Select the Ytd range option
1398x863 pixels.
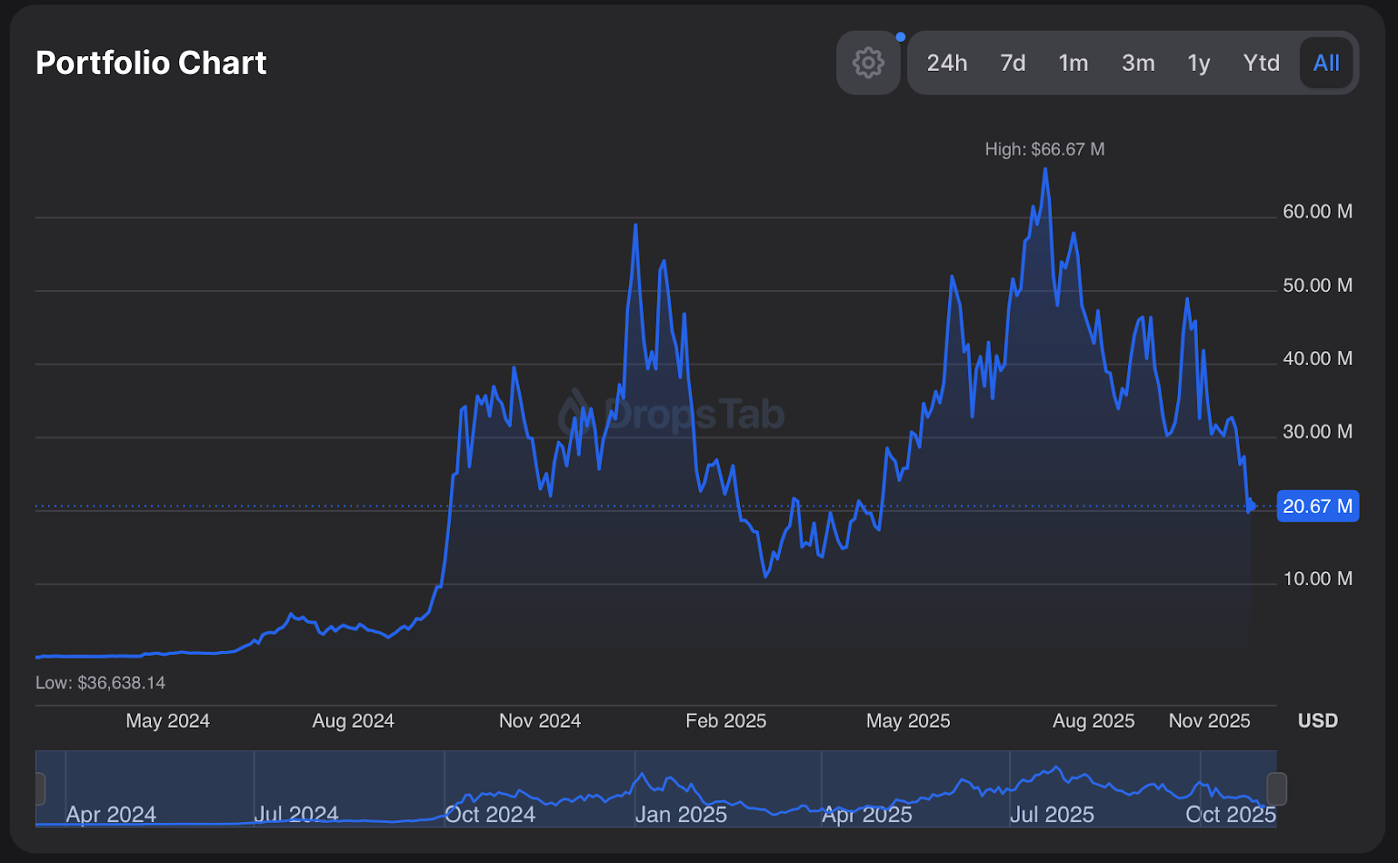pyautogui.click(x=1261, y=63)
